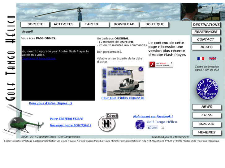Click the 'Site mis à jour le 9 février 2011' text
Image resolution: width=225 pixels, height=168 pixels.
171,137
